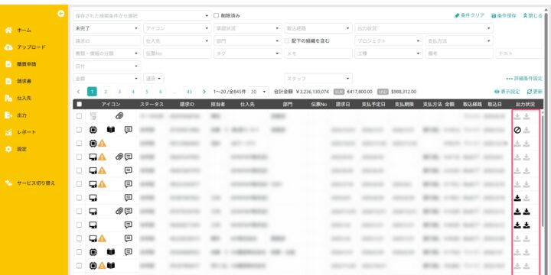Image resolution: width=551 pixels, height=275 pixels.
Task: Open 詳細条件設定
Action: coord(525,79)
